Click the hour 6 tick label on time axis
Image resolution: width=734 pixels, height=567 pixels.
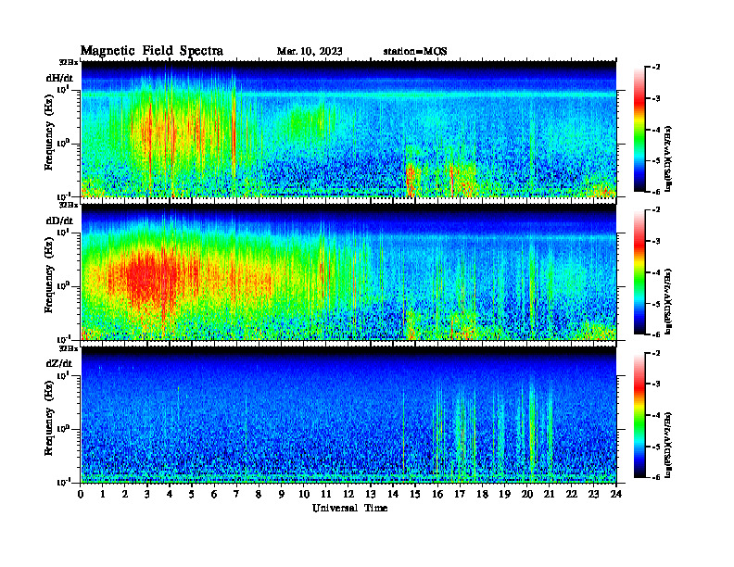point(215,494)
